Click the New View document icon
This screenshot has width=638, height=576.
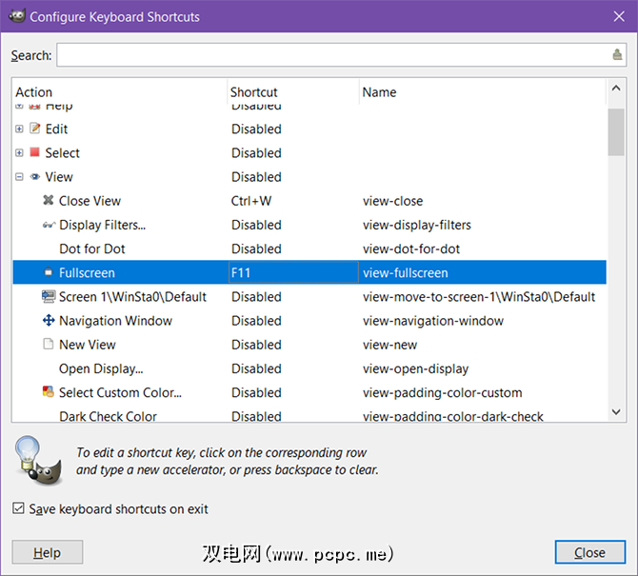pyautogui.click(x=49, y=344)
